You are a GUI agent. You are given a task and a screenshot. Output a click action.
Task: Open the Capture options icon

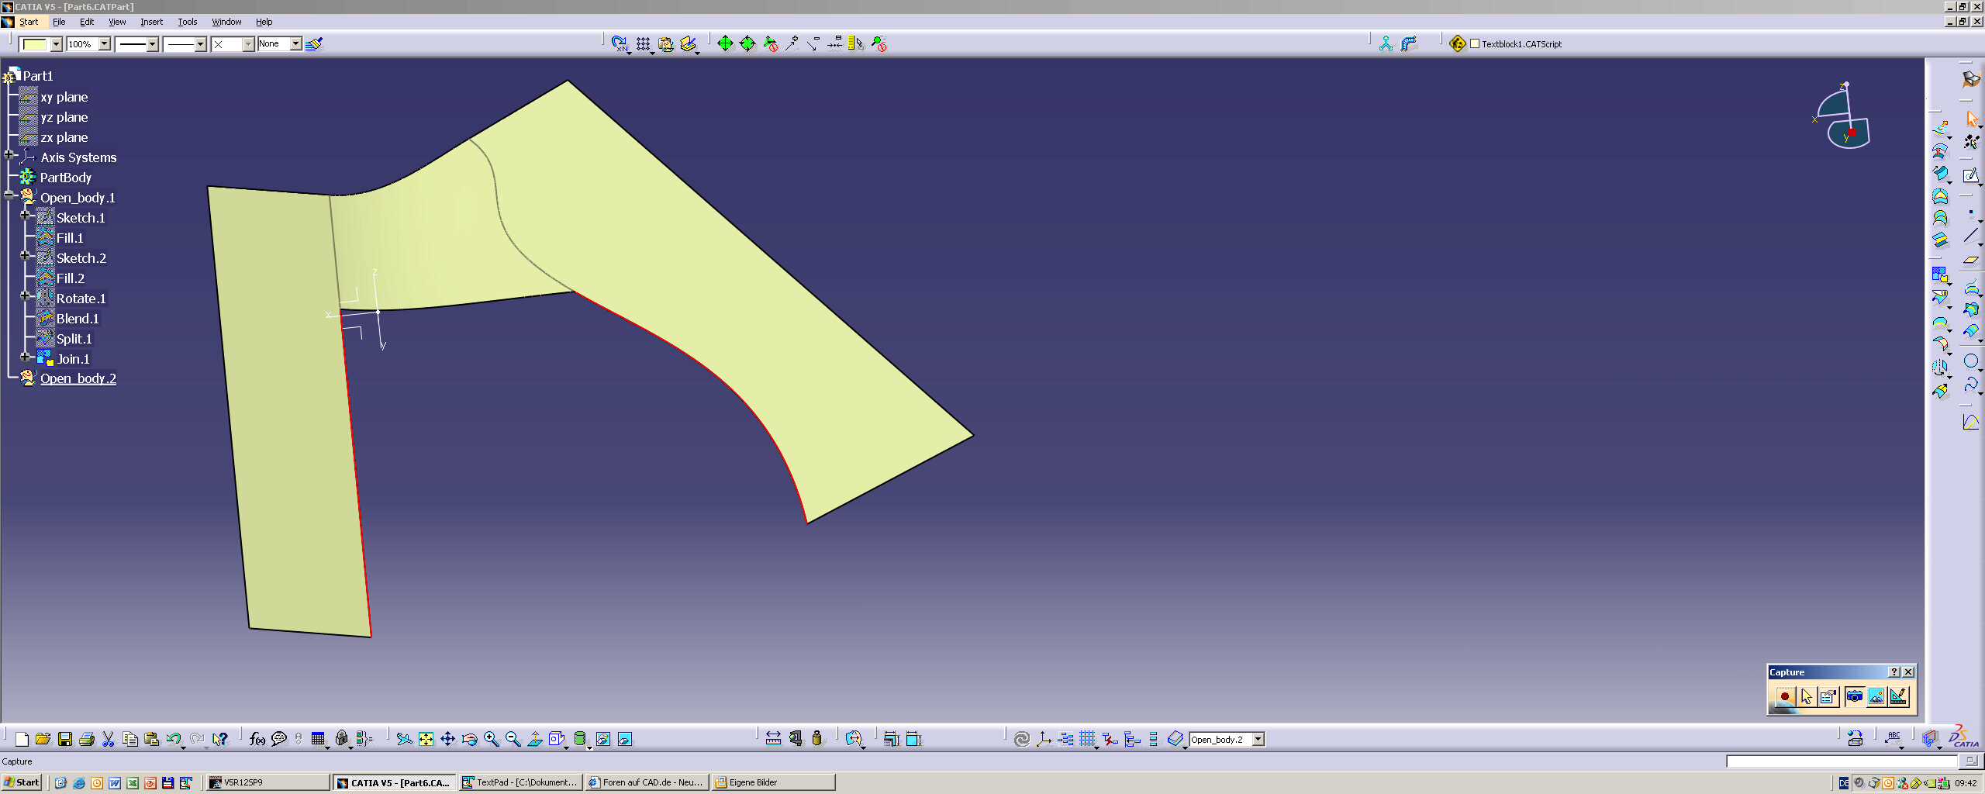click(1828, 696)
